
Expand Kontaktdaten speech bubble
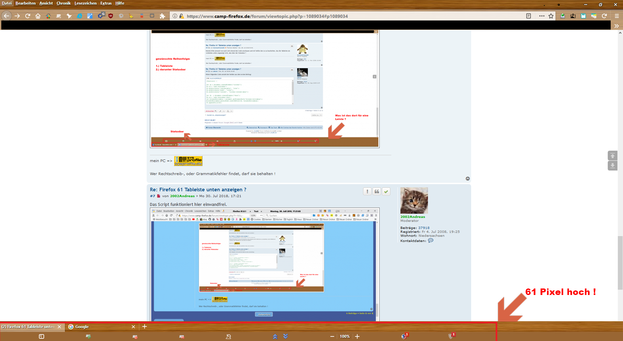click(431, 241)
